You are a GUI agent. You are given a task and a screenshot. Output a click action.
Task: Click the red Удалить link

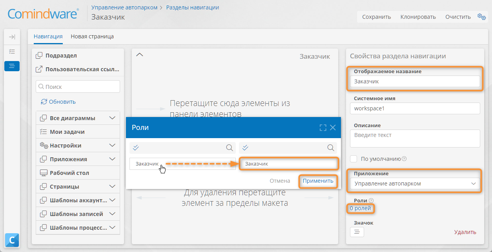[465, 232]
